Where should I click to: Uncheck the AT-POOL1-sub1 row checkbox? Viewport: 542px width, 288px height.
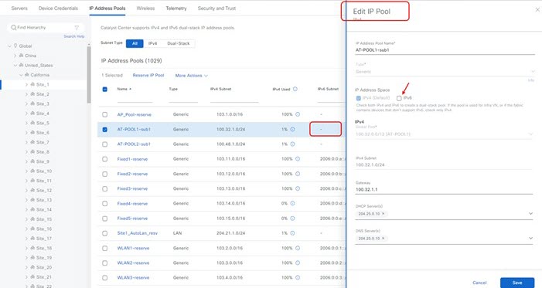click(104, 130)
